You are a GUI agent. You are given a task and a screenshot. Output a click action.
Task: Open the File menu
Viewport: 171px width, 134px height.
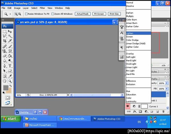3,8
